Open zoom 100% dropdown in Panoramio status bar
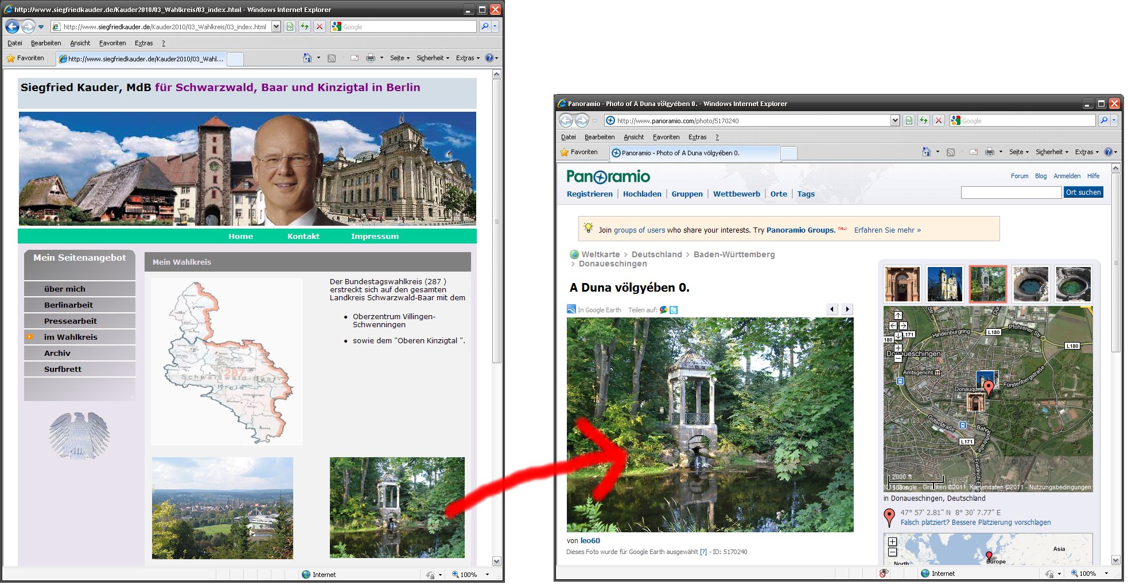The image size is (1128, 585). point(1106,573)
